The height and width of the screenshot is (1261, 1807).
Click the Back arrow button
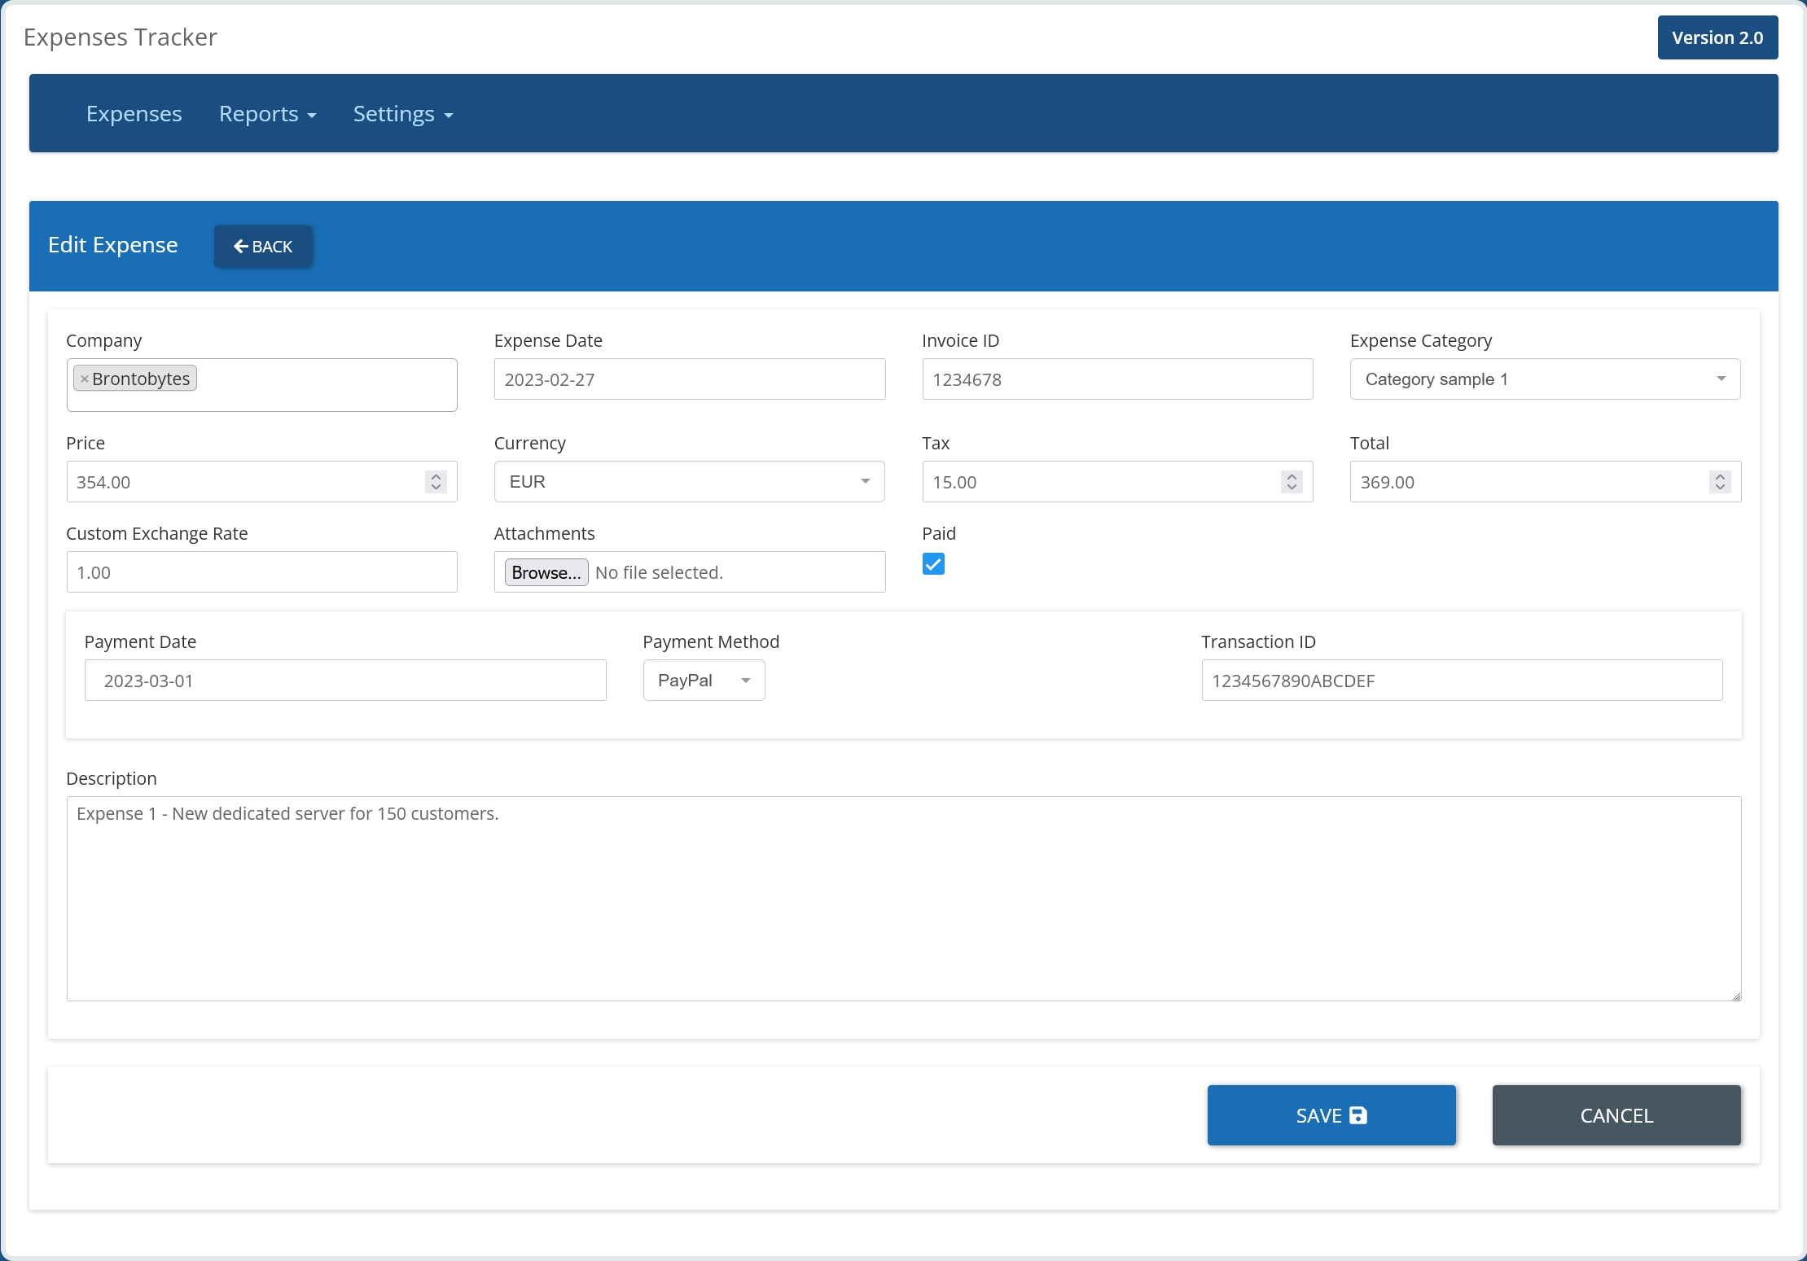[x=263, y=246]
